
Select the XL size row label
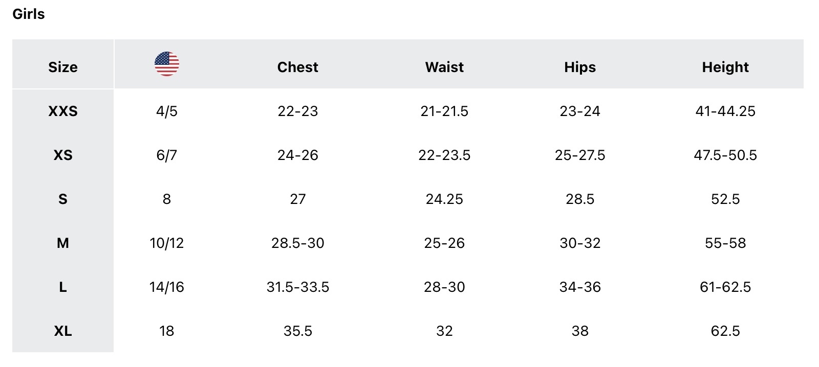point(63,331)
